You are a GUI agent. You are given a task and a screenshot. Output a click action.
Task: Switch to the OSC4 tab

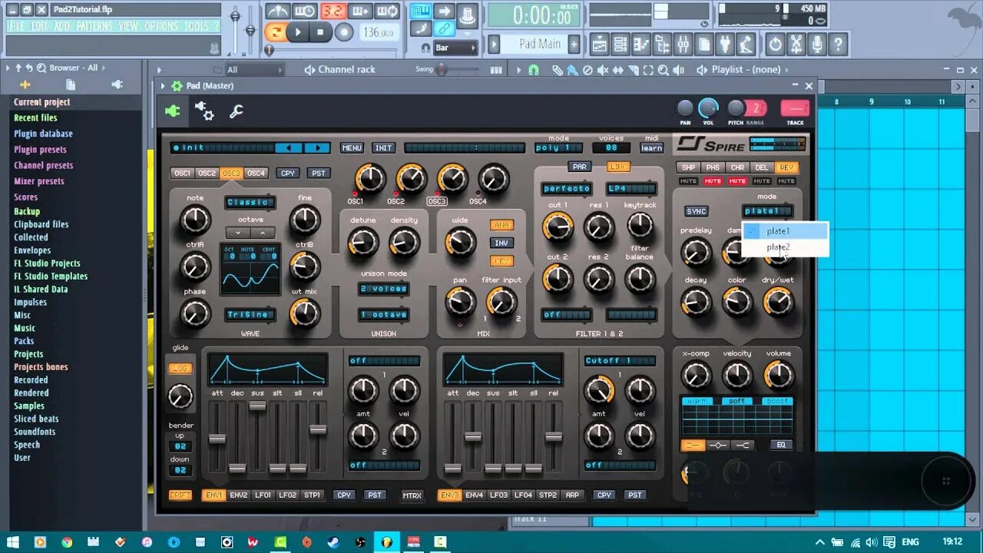(257, 174)
